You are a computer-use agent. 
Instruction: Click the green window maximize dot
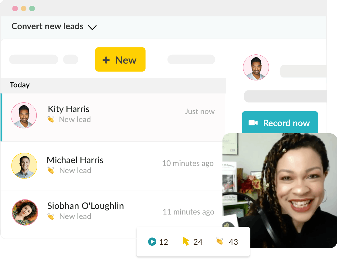pyautogui.click(x=32, y=9)
